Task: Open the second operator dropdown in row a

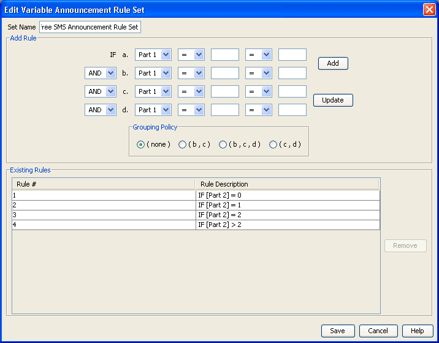Action: pos(259,55)
